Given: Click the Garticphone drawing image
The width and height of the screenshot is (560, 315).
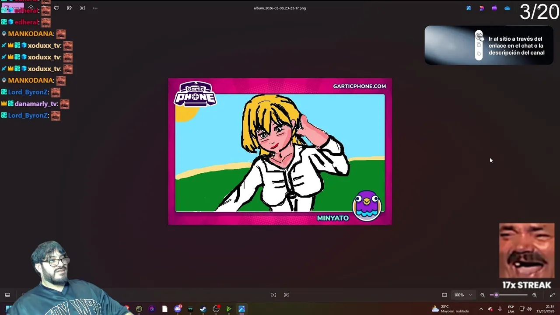Looking at the screenshot, I should pyautogui.click(x=280, y=151).
